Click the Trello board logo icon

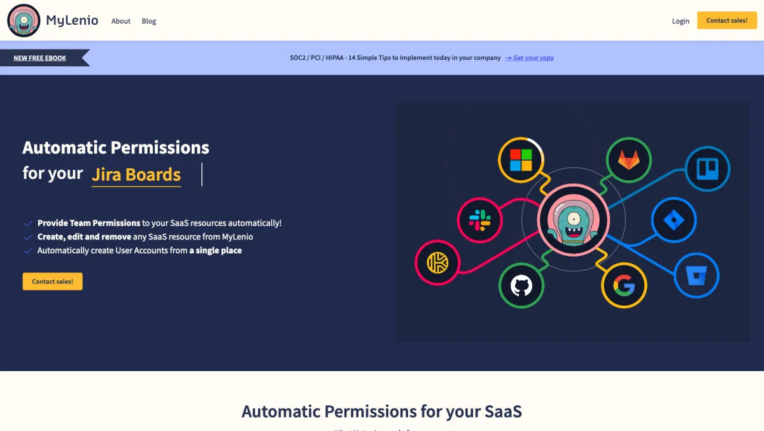(x=707, y=169)
